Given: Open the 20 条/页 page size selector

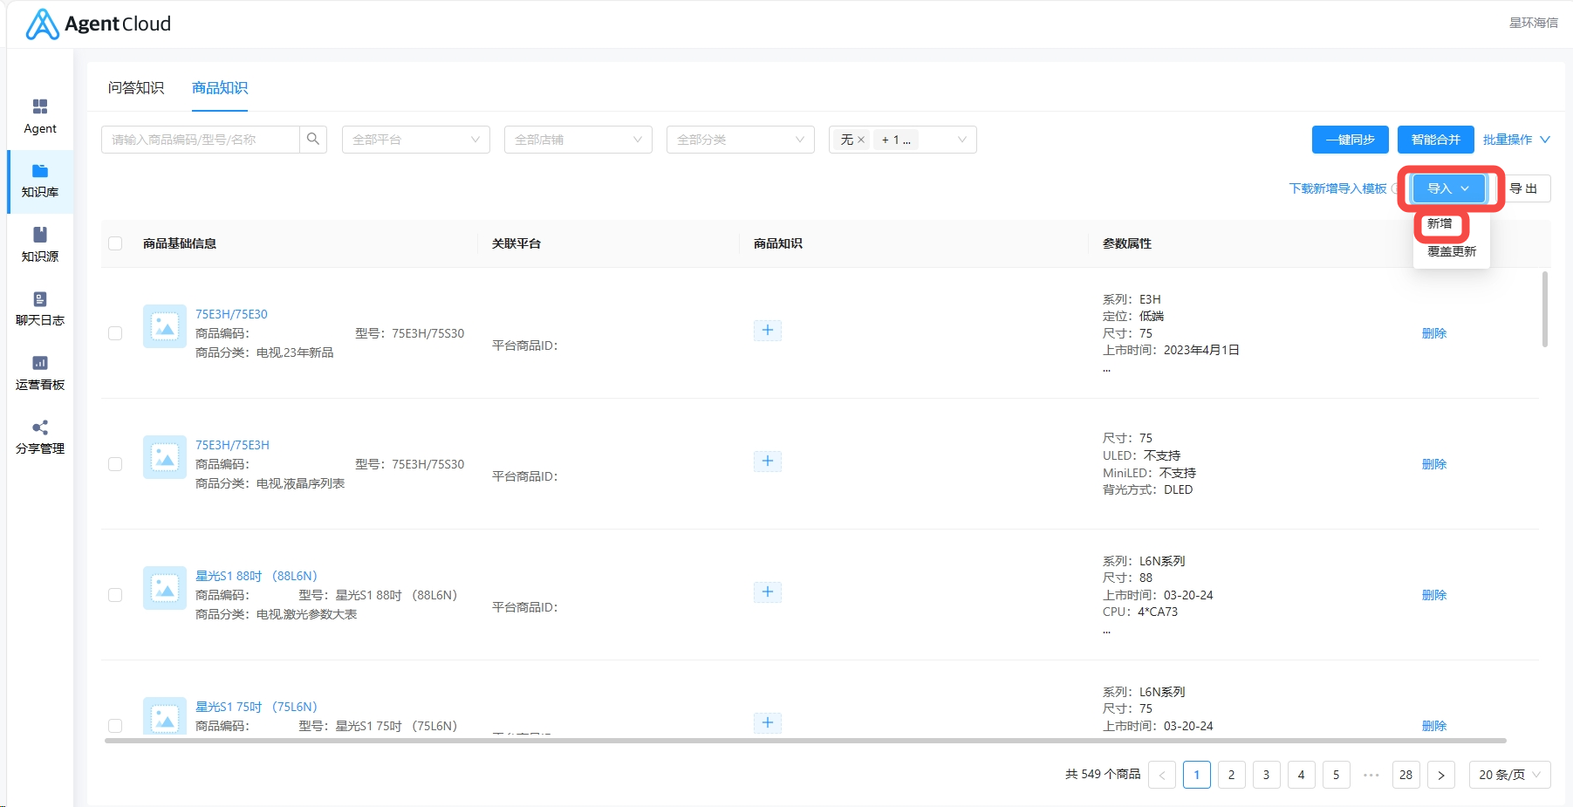Looking at the screenshot, I should 1510,775.
